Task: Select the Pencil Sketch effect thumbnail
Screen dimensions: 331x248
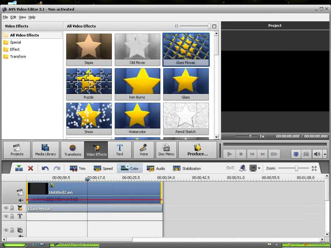Action: pyautogui.click(x=186, y=119)
